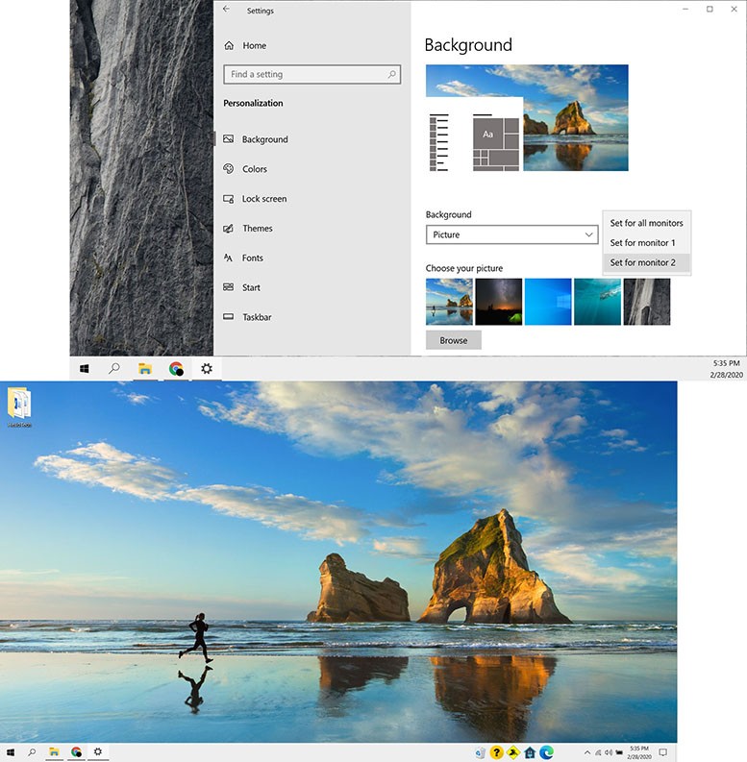Screen dimensions: 747x762
Task: Open File Explorer on lower monitor taskbar
Action: tap(54, 752)
